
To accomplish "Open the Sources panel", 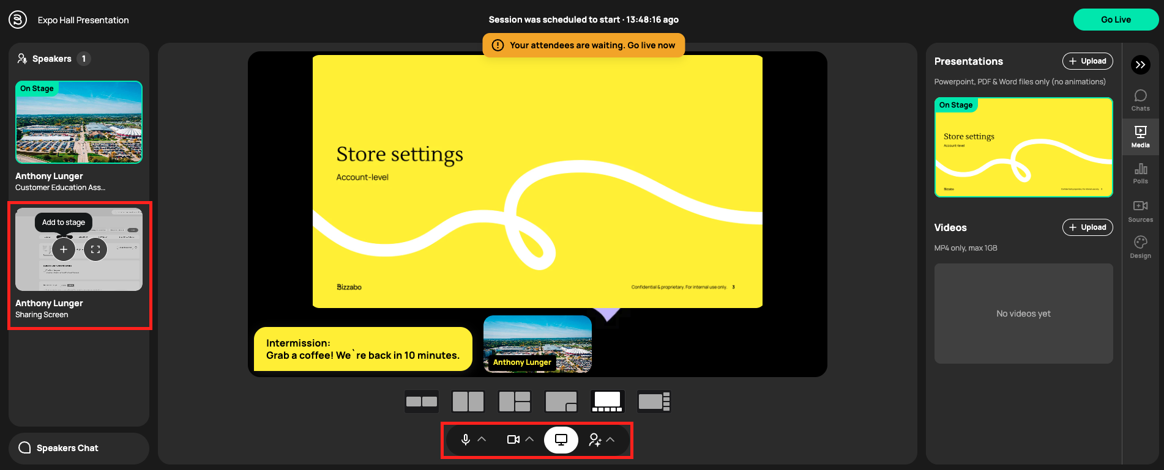I will [1140, 211].
